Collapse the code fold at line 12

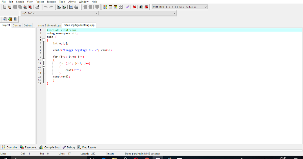[43, 67]
